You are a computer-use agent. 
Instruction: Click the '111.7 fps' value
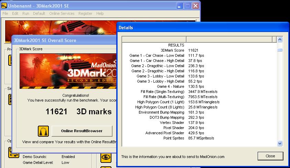(x=196, y=55)
